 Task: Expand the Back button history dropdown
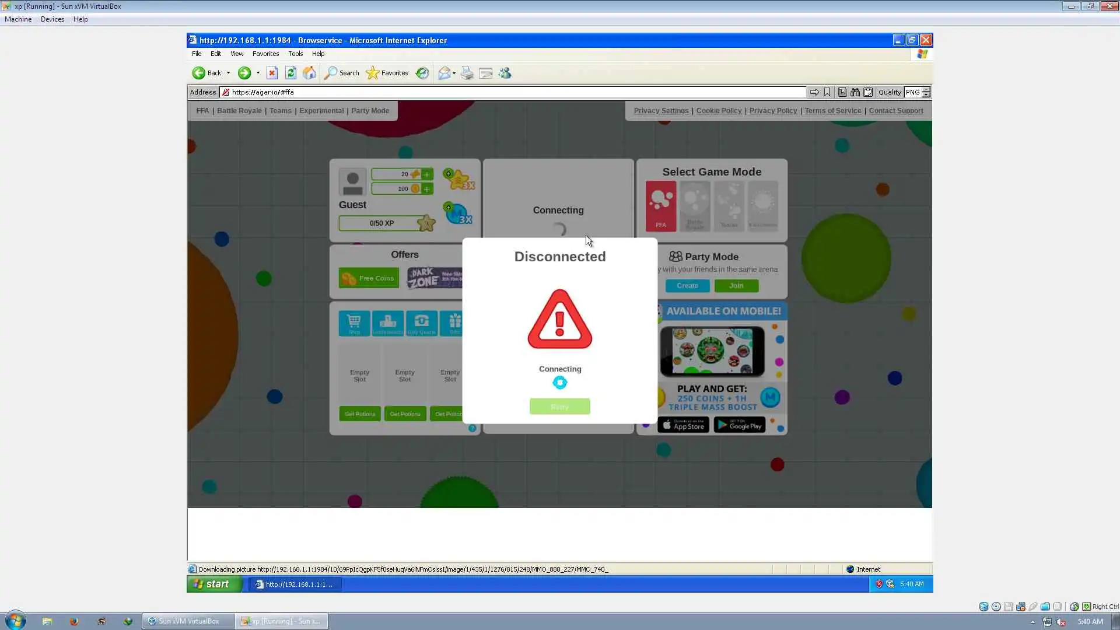coord(228,73)
